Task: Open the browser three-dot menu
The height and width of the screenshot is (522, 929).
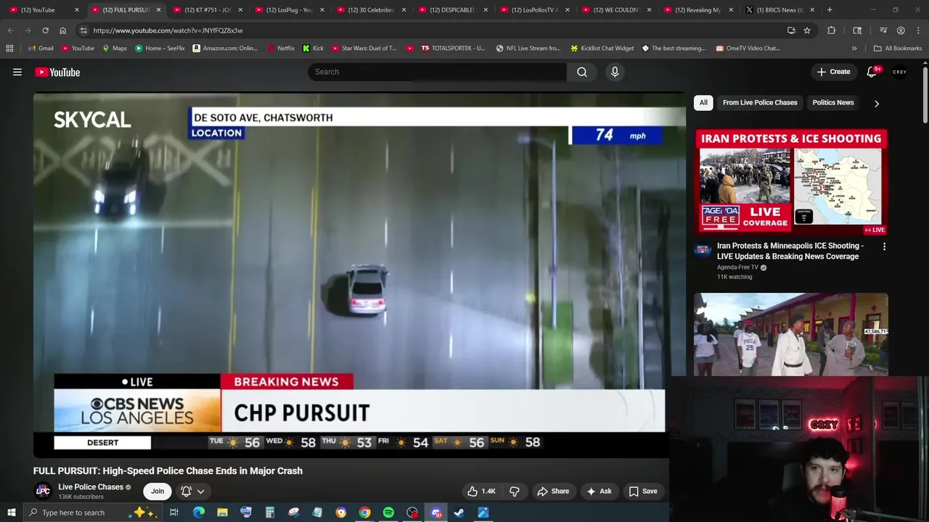Action: click(918, 30)
